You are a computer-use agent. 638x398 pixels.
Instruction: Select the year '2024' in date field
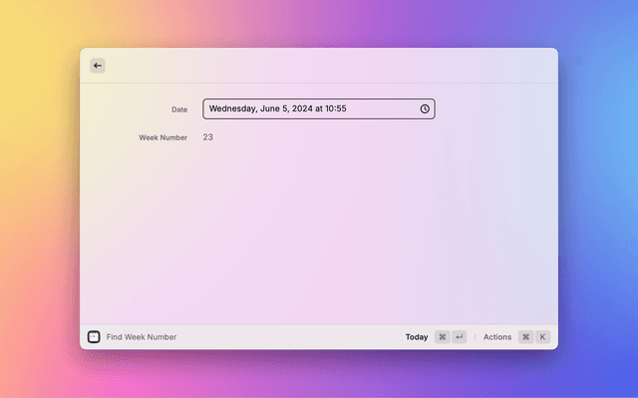pyautogui.click(x=303, y=109)
